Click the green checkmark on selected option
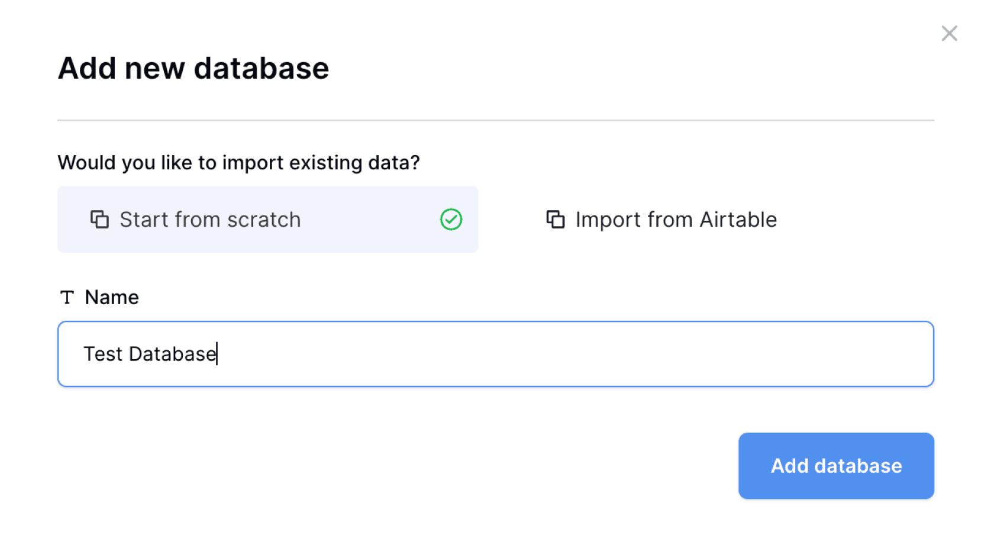Viewport: 994px width, 535px height. point(451,220)
